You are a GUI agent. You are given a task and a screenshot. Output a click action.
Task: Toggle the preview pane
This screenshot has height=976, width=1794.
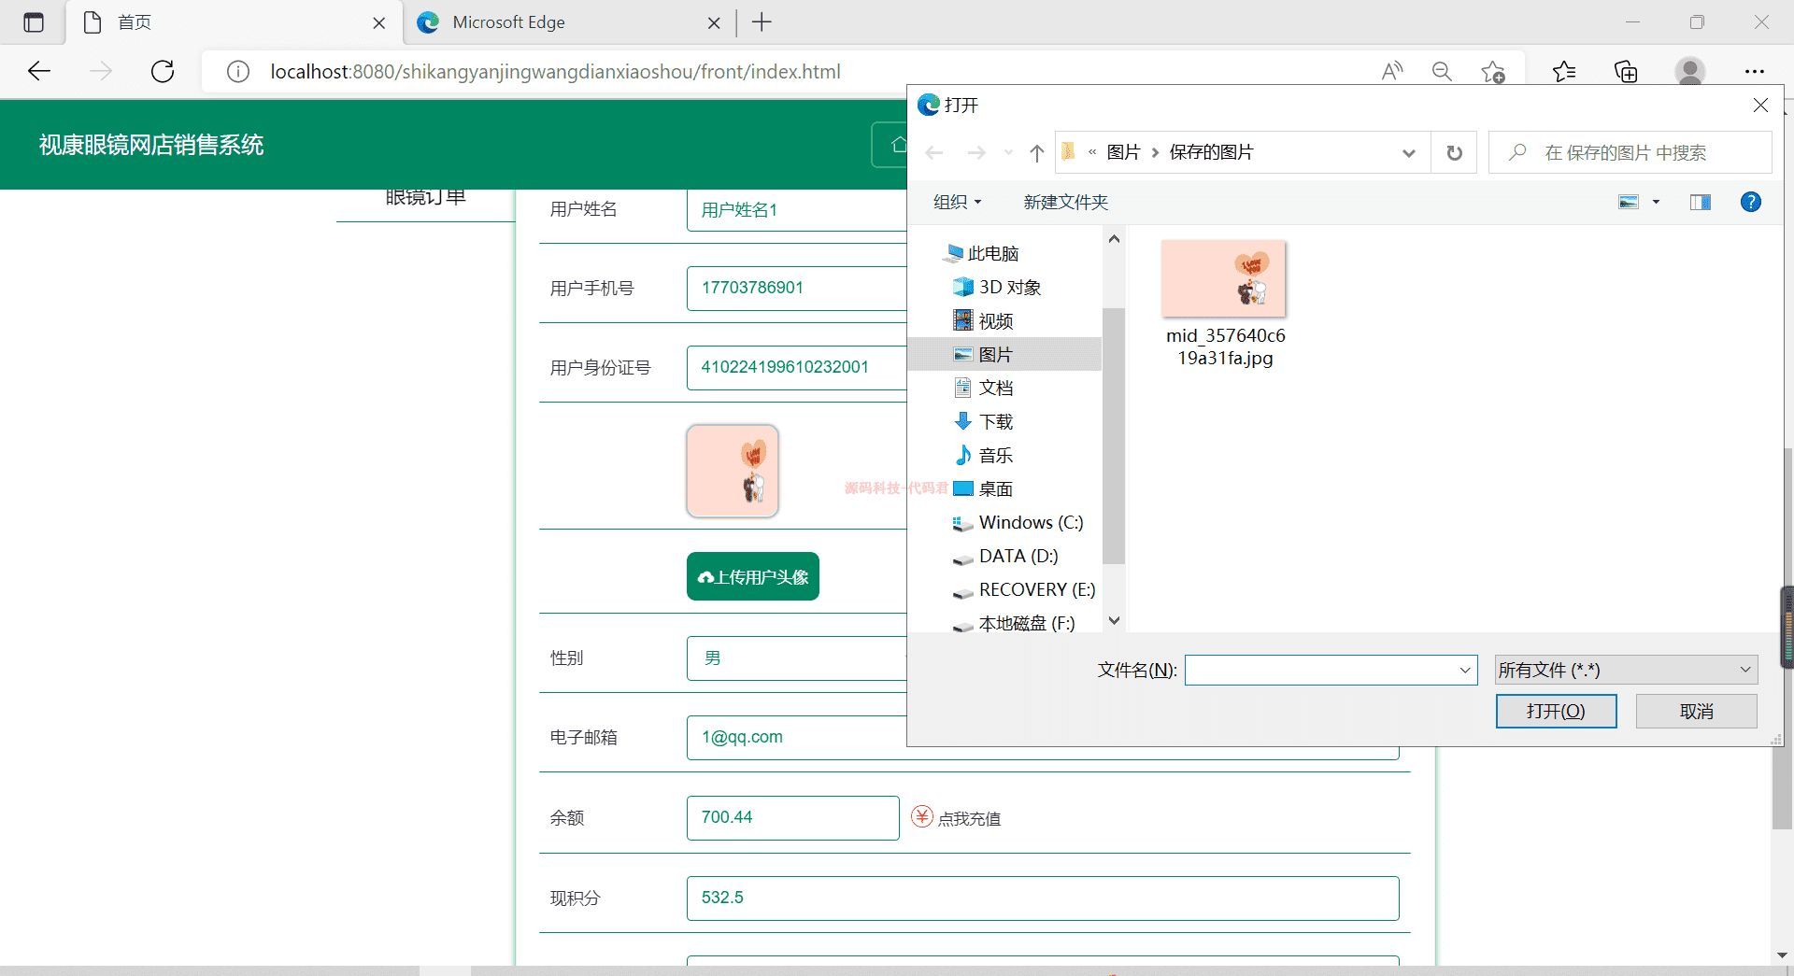(x=1701, y=202)
